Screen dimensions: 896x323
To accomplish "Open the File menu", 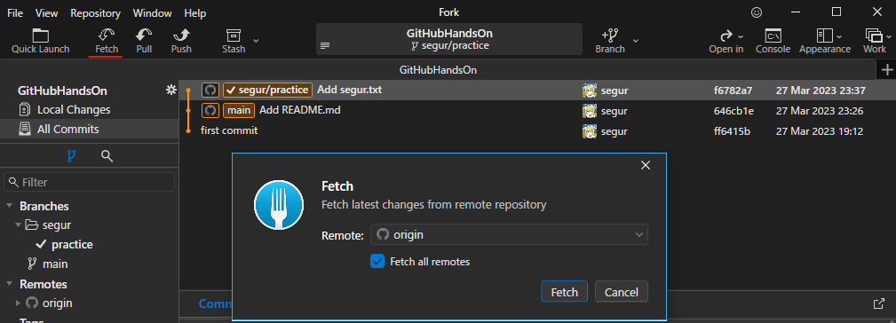I will (15, 12).
